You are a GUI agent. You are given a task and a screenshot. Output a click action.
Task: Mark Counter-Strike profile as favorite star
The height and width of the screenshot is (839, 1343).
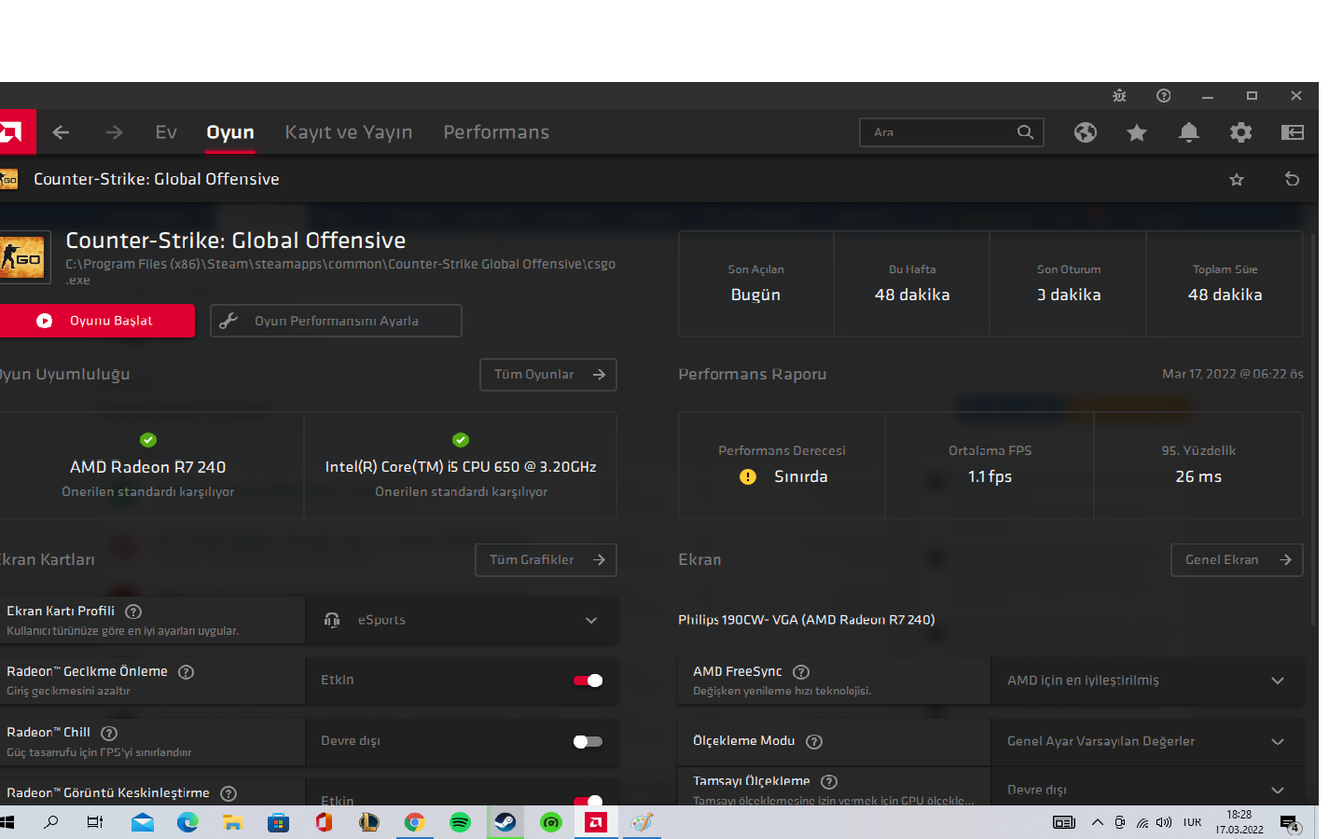pyautogui.click(x=1237, y=179)
